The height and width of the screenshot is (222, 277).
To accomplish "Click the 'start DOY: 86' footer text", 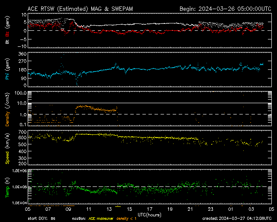I will click(41, 219).
